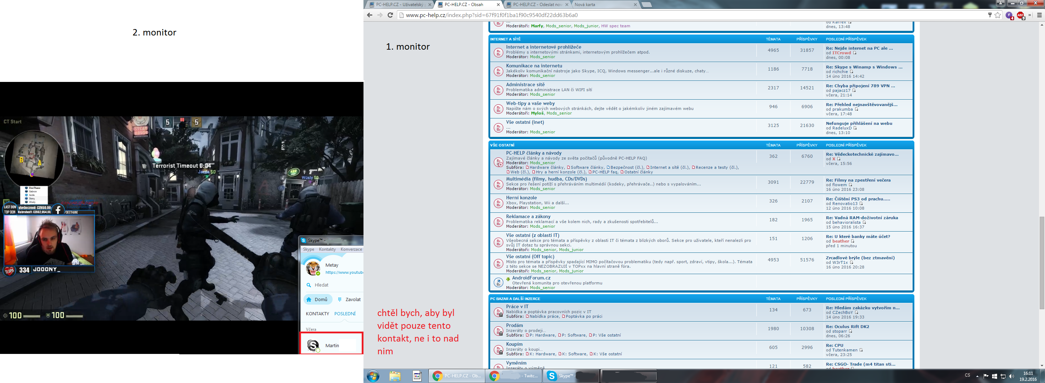
Task: Click the browser back arrow
Action: point(370,15)
